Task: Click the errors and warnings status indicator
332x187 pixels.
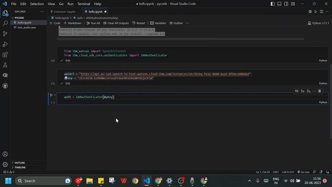Action: (9, 172)
